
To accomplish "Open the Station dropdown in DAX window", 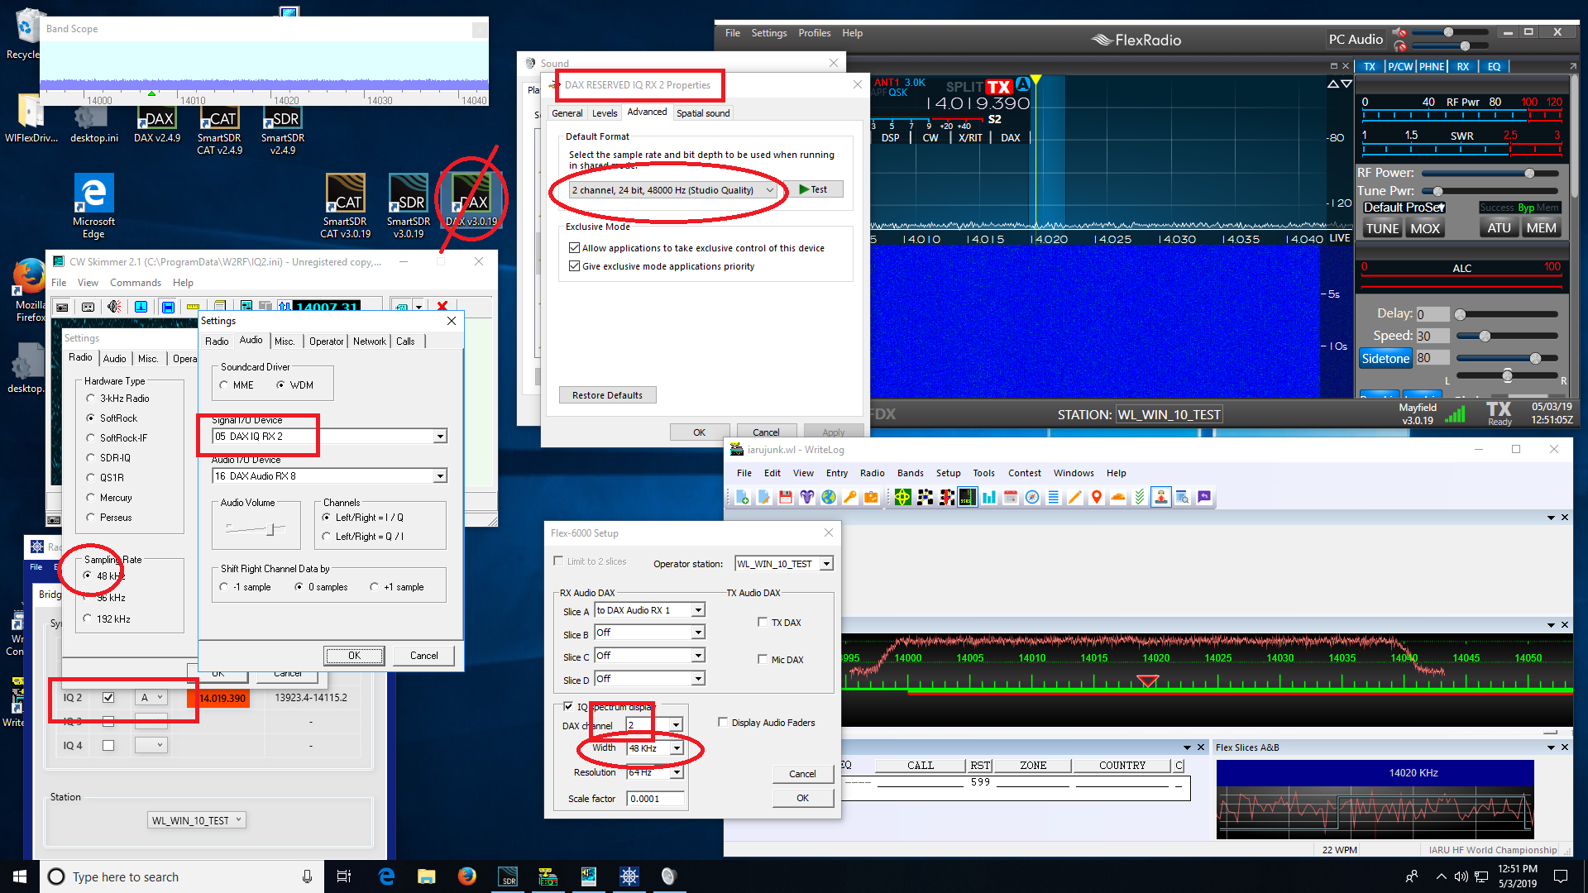I will (197, 820).
